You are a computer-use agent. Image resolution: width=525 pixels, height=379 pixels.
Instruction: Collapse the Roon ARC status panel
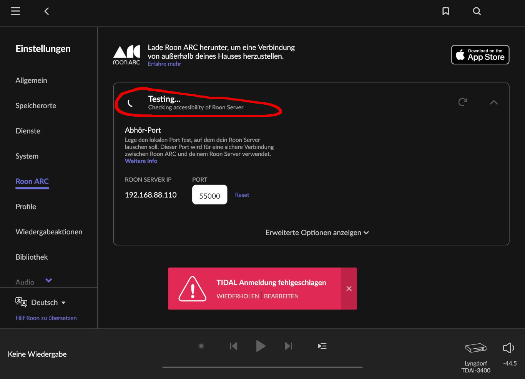pyautogui.click(x=494, y=102)
